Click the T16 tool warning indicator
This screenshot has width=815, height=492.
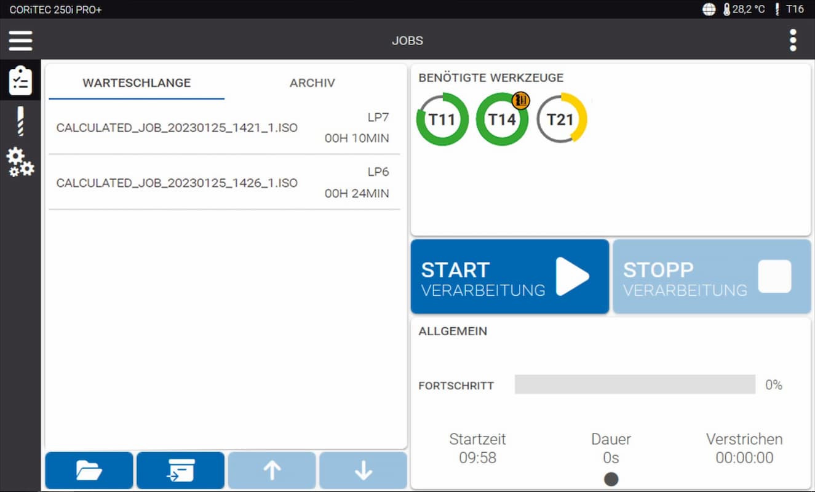coord(790,9)
